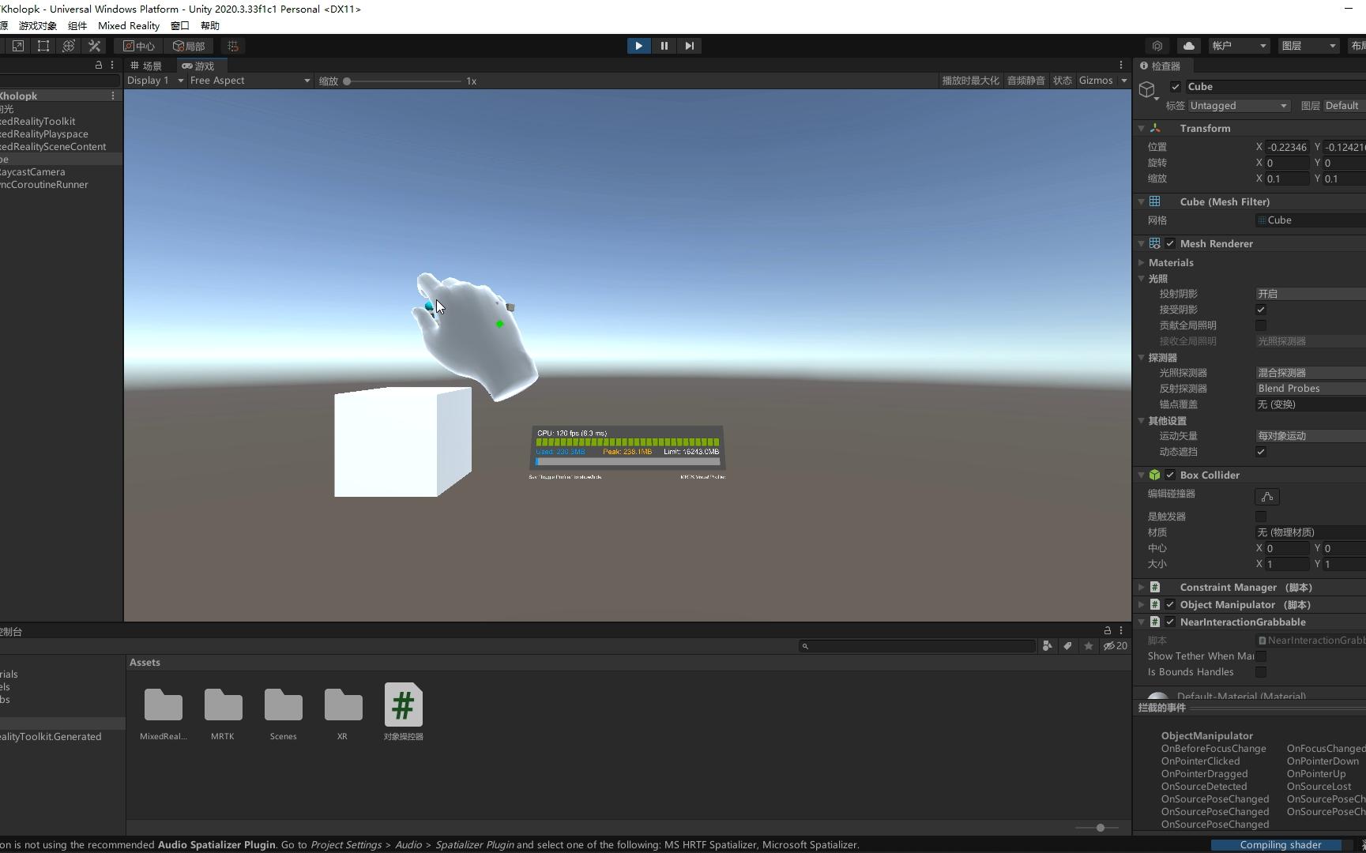The width and height of the screenshot is (1366, 853).
Task: Toggle the Is Bounds Handles checkbox
Action: pyautogui.click(x=1260, y=672)
